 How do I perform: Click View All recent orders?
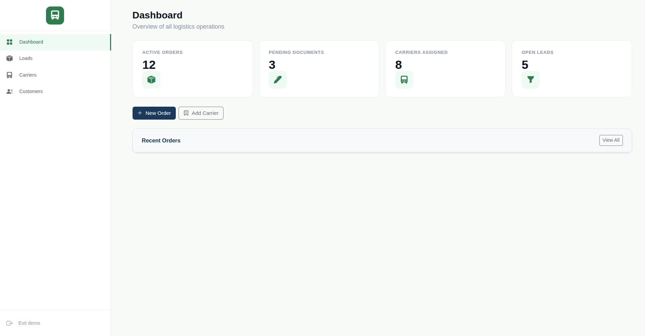click(x=611, y=140)
